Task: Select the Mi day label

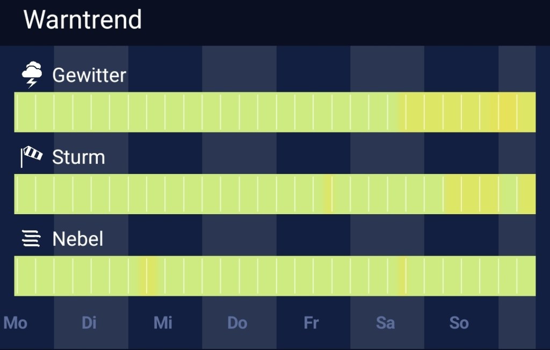Action: [x=163, y=323]
